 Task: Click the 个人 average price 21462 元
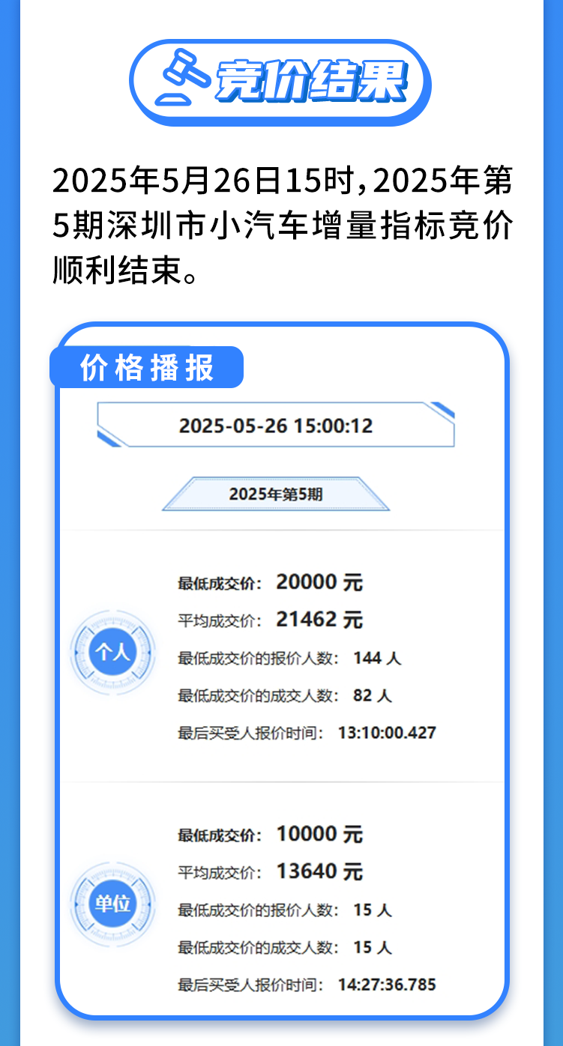tap(319, 620)
